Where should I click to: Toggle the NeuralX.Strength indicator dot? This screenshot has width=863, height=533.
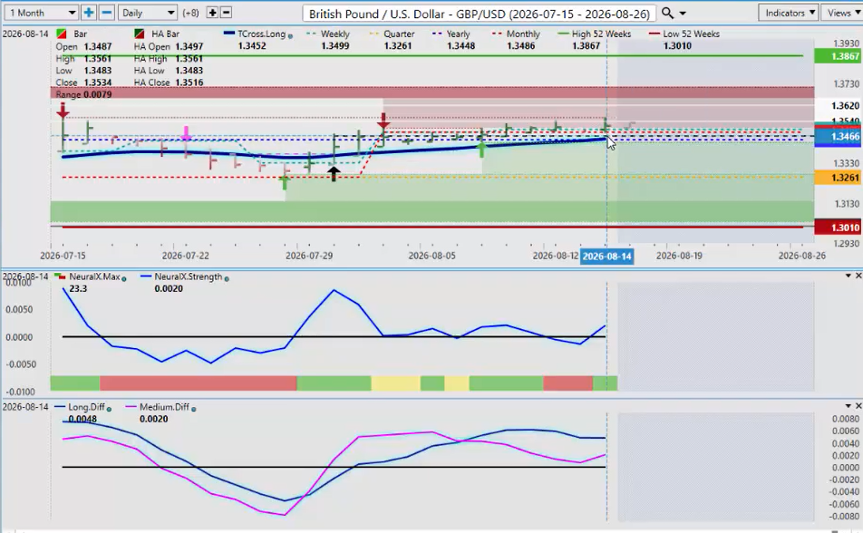[227, 278]
